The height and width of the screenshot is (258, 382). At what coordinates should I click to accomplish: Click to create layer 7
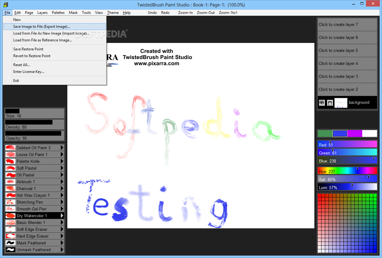point(347,25)
